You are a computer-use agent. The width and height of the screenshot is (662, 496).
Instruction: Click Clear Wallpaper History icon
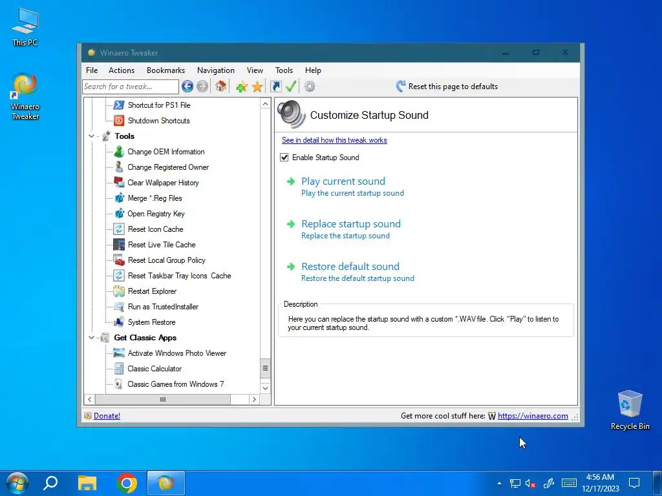pyautogui.click(x=119, y=183)
